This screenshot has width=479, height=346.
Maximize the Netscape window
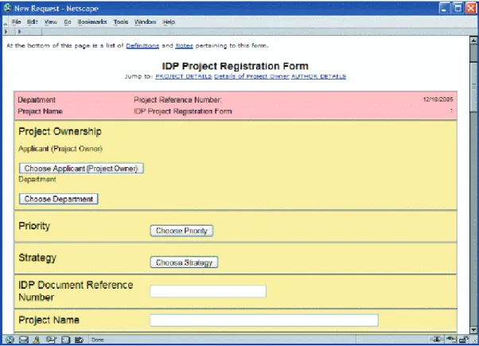pyautogui.click(x=458, y=8)
